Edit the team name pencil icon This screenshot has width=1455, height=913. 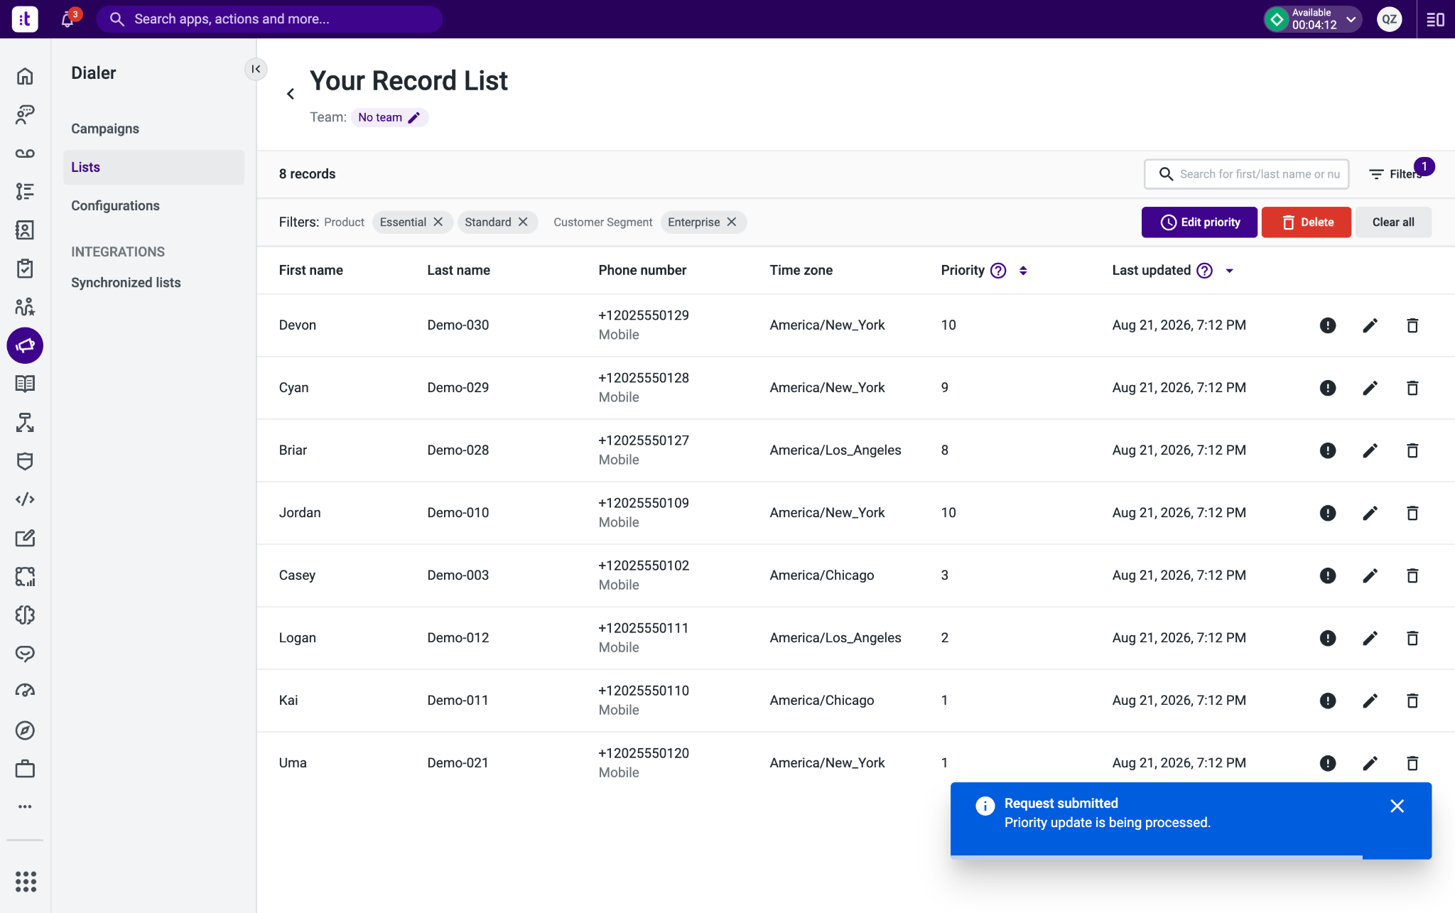pyautogui.click(x=414, y=117)
